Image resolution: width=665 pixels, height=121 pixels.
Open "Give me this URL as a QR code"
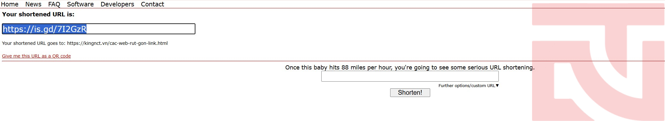tap(37, 56)
